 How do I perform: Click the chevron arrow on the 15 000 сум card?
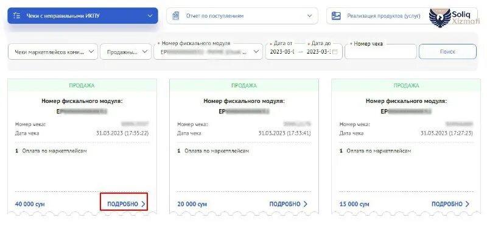coord(468,204)
